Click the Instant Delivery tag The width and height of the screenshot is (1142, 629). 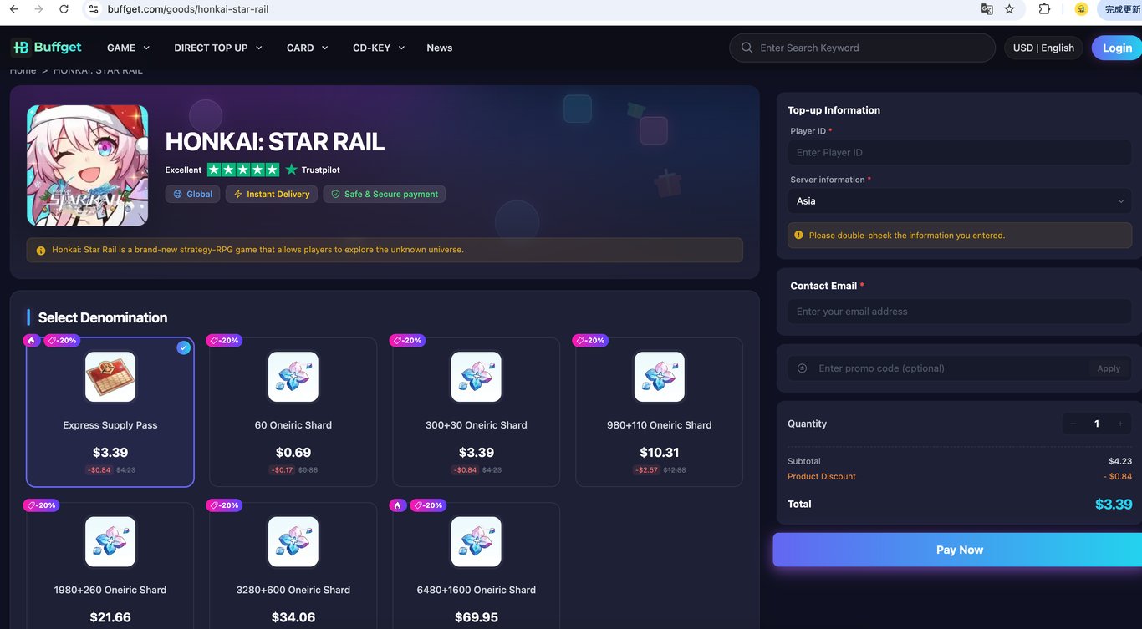click(x=272, y=194)
